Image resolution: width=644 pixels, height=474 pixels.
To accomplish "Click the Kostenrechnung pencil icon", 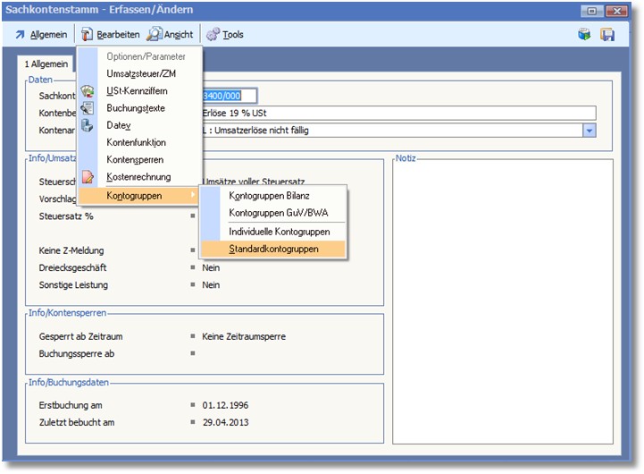I will point(88,177).
